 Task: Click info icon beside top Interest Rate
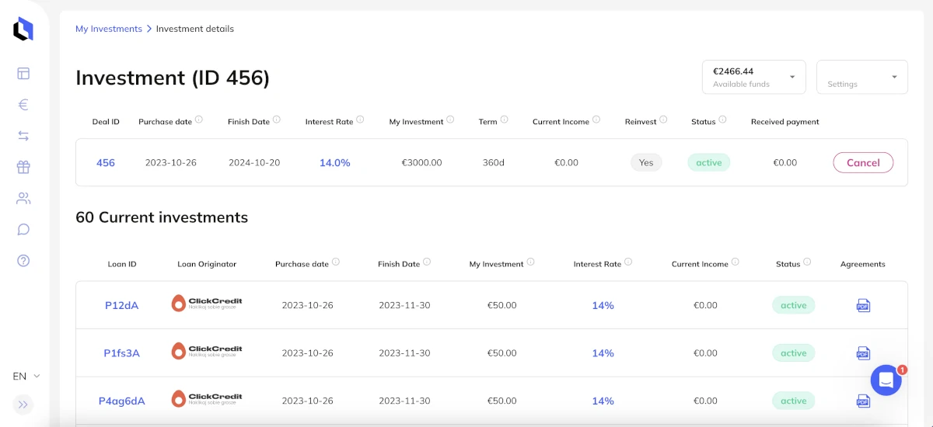point(361,120)
